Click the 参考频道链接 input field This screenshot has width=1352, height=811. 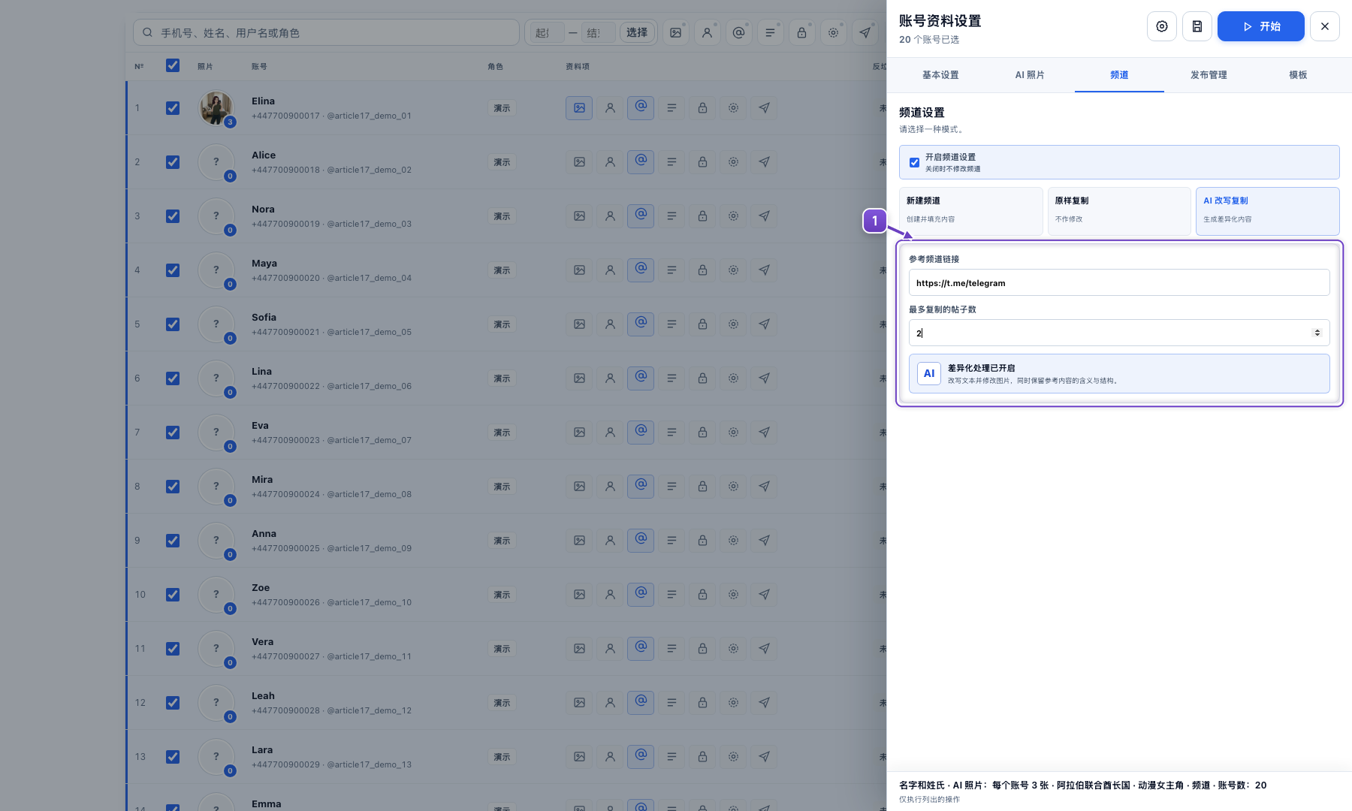coord(1119,283)
